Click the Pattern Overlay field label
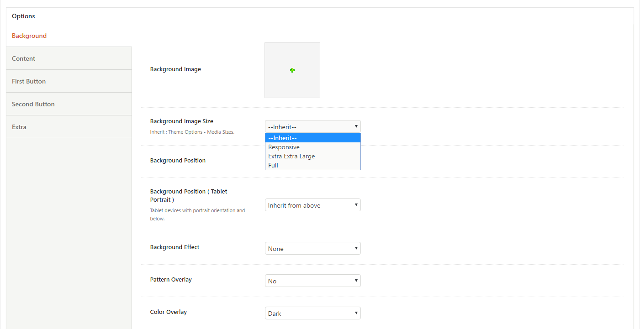This screenshot has width=640, height=329. 171,280
